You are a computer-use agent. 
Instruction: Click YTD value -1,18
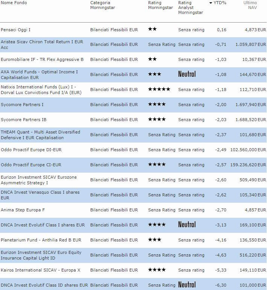[221, 90]
